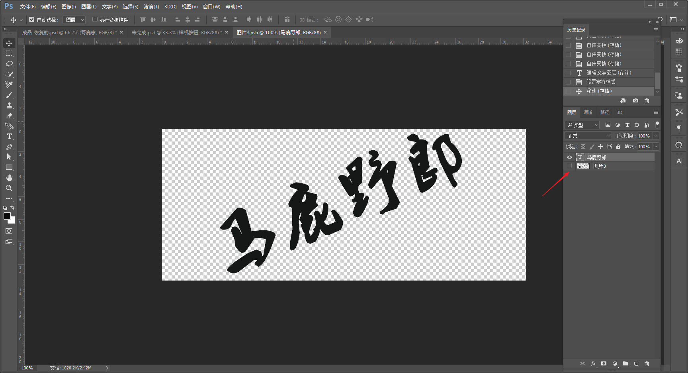Set the foreground color swatch
The height and width of the screenshot is (373, 688).
click(x=7, y=216)
